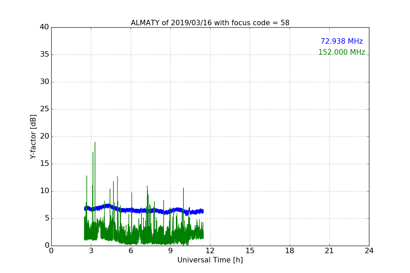Click the y-axis tick label '15'

point(44,164)
